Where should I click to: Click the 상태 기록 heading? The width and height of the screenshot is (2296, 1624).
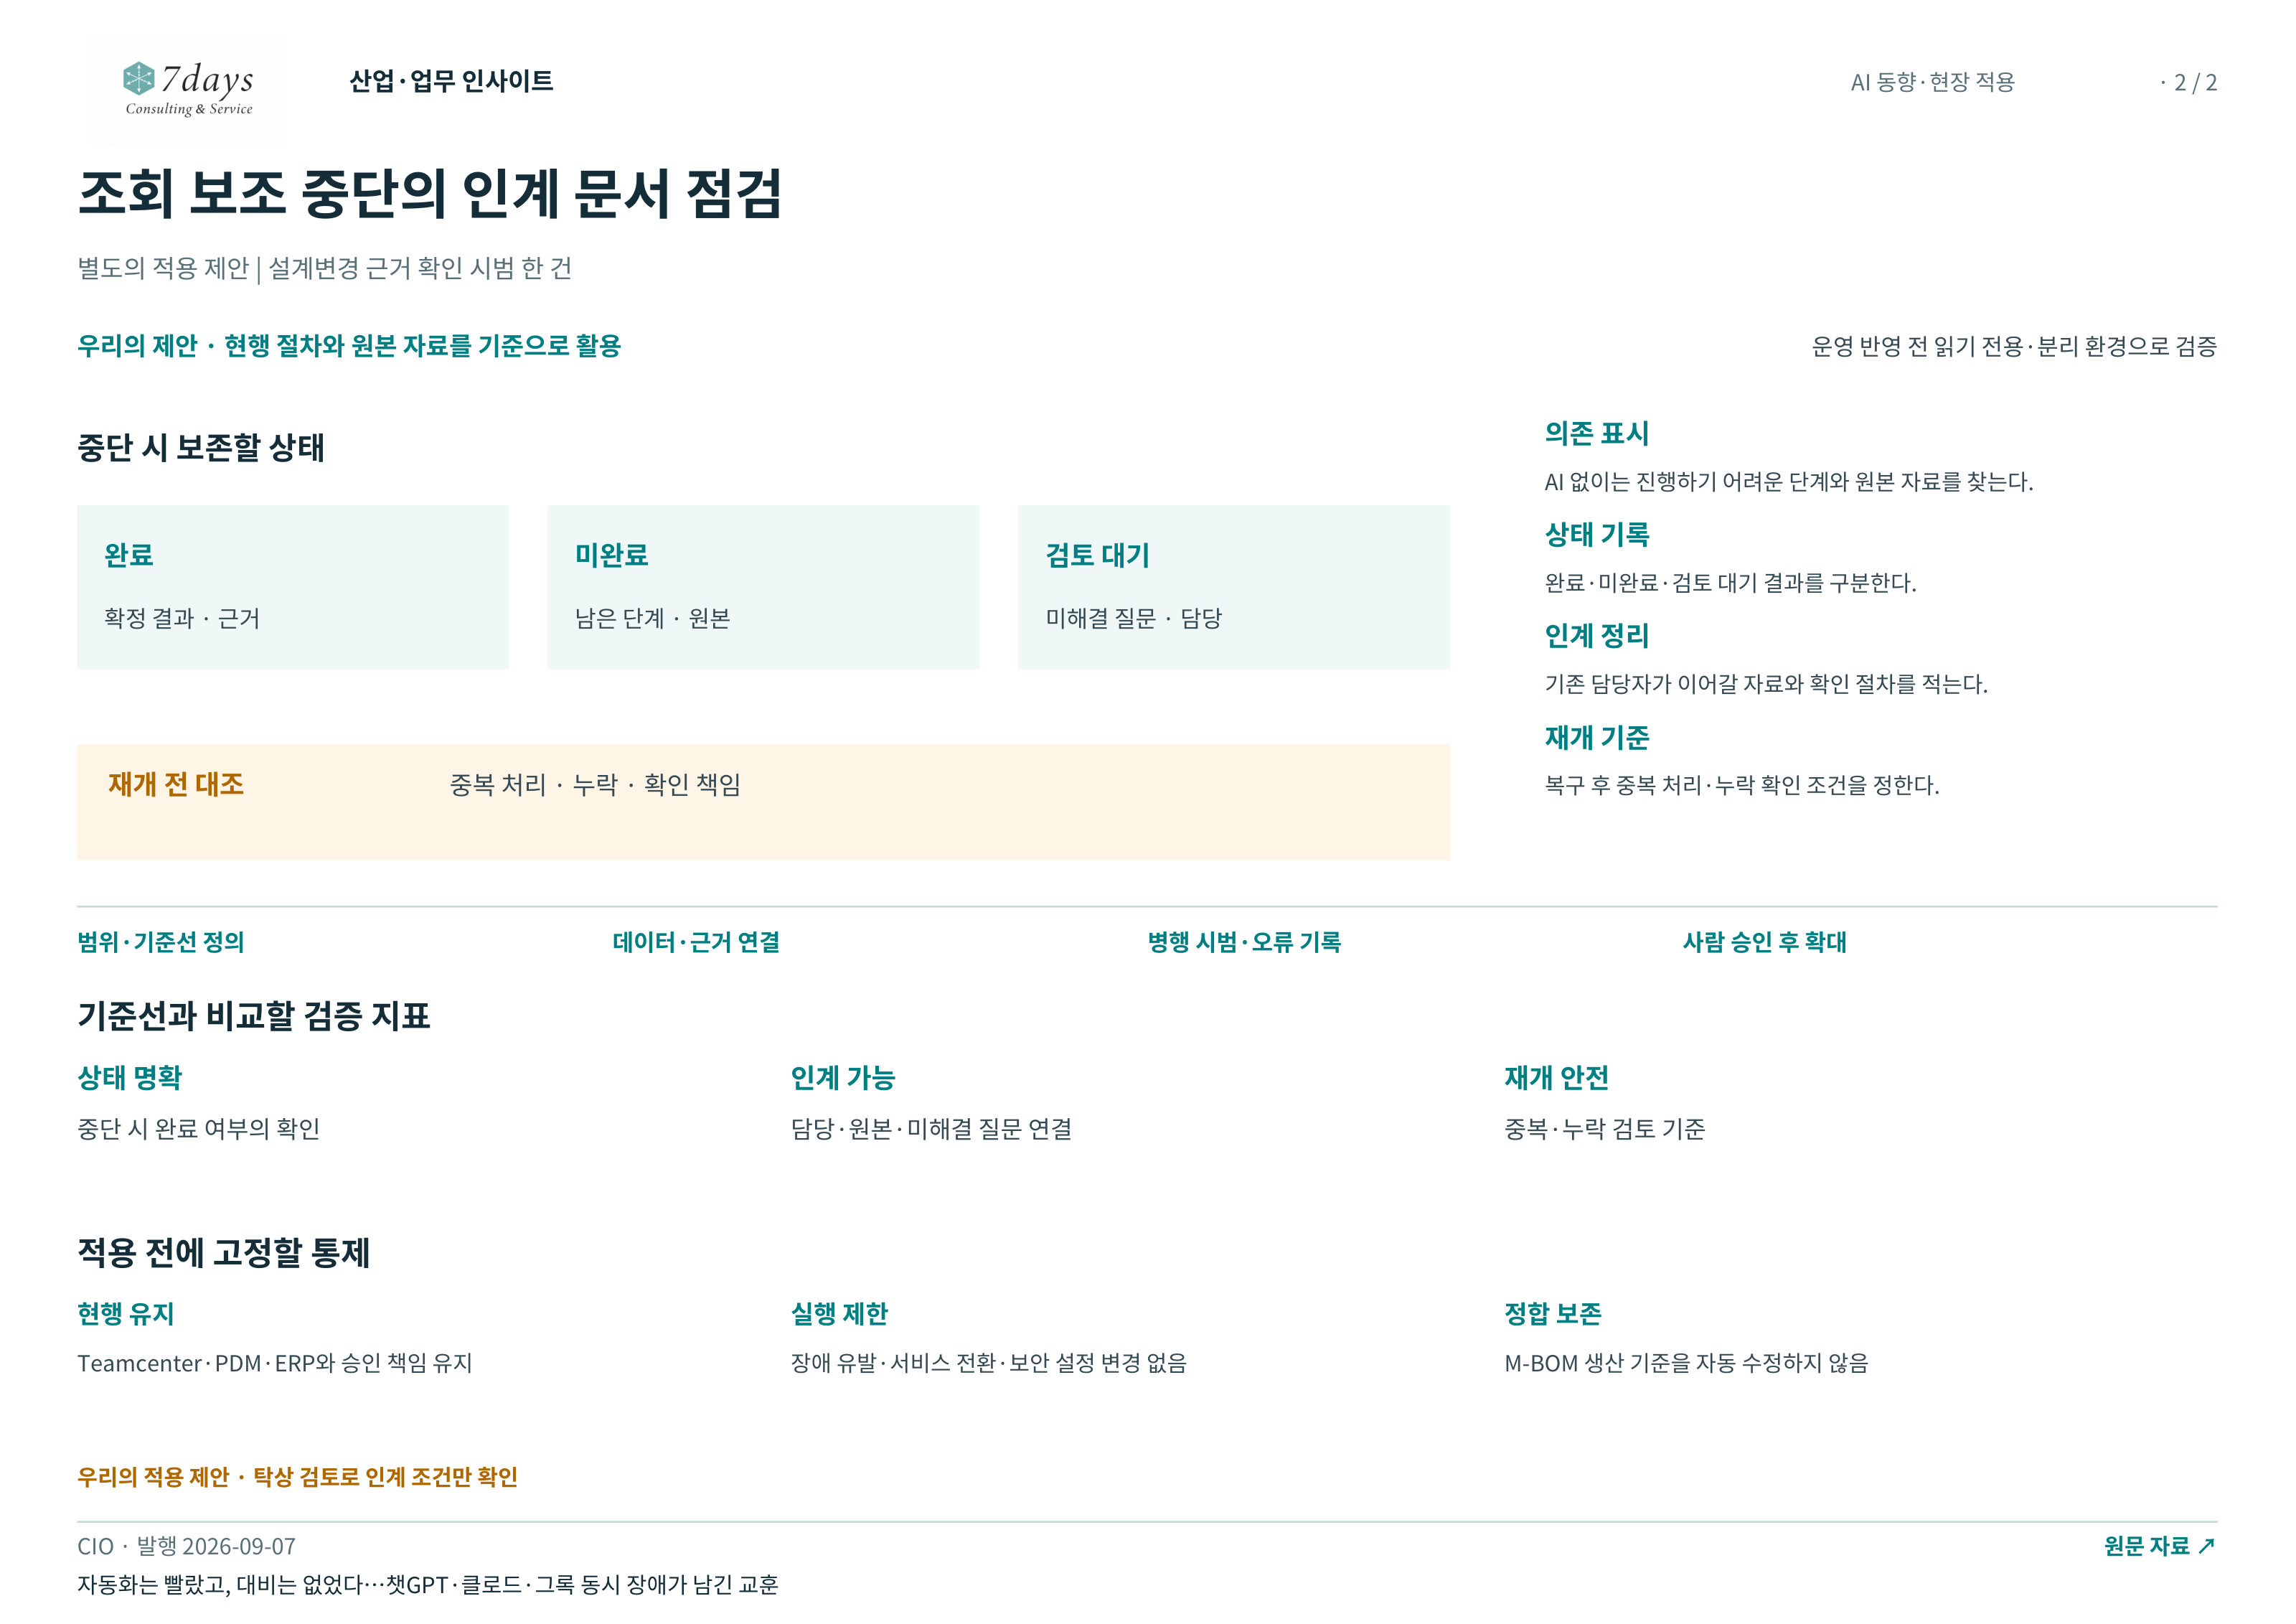click(1597, 534)
